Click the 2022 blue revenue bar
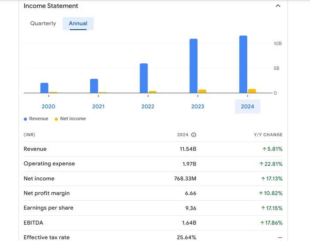This screenshot has width=310, height=241. point(144,78)
